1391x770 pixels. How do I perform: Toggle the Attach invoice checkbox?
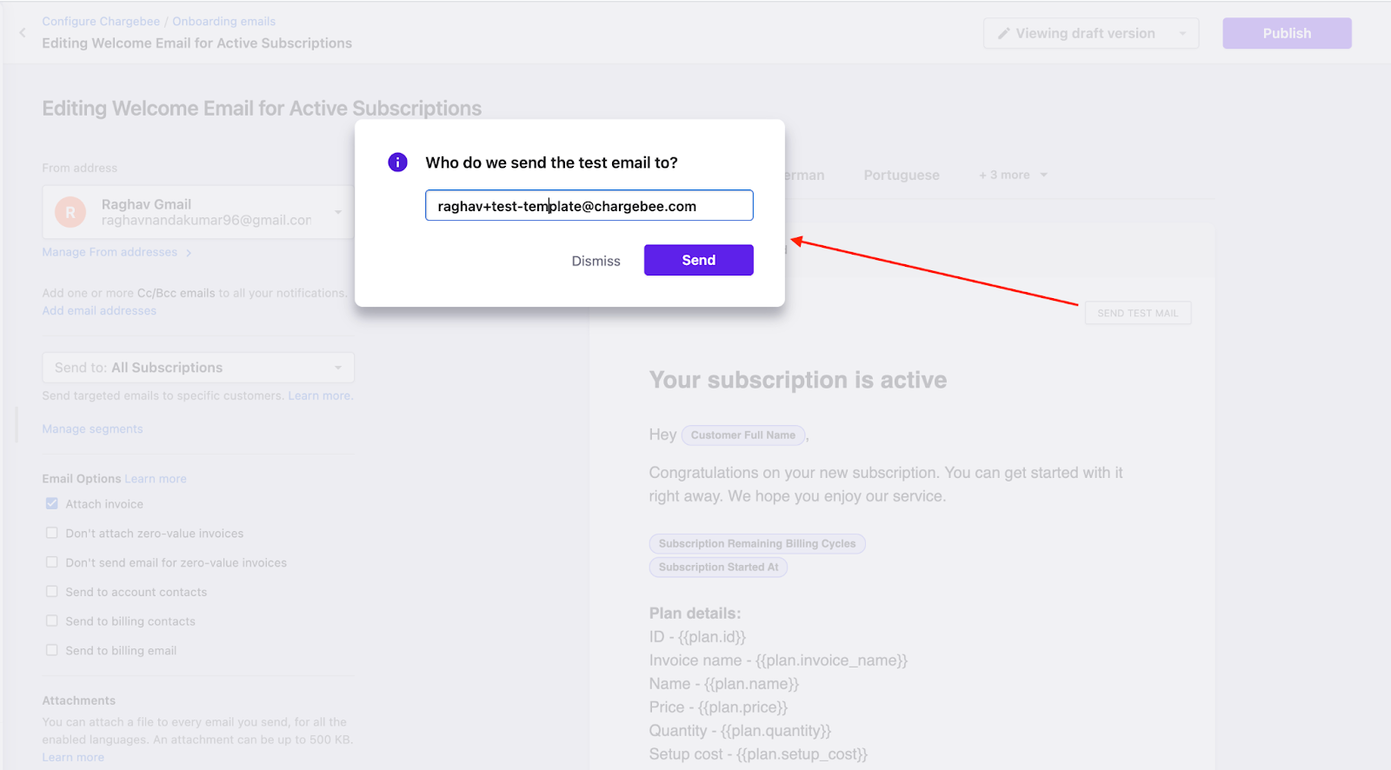point(52,504)
